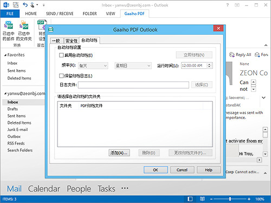Click the Send/Receive All Folders quick-access icon
This screenshot has height=203, width=271.
point(16,5)
